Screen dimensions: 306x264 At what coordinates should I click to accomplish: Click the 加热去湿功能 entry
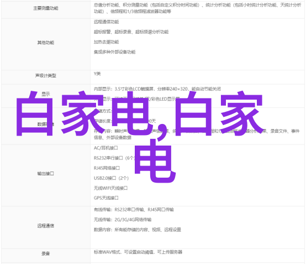(107, 42)
